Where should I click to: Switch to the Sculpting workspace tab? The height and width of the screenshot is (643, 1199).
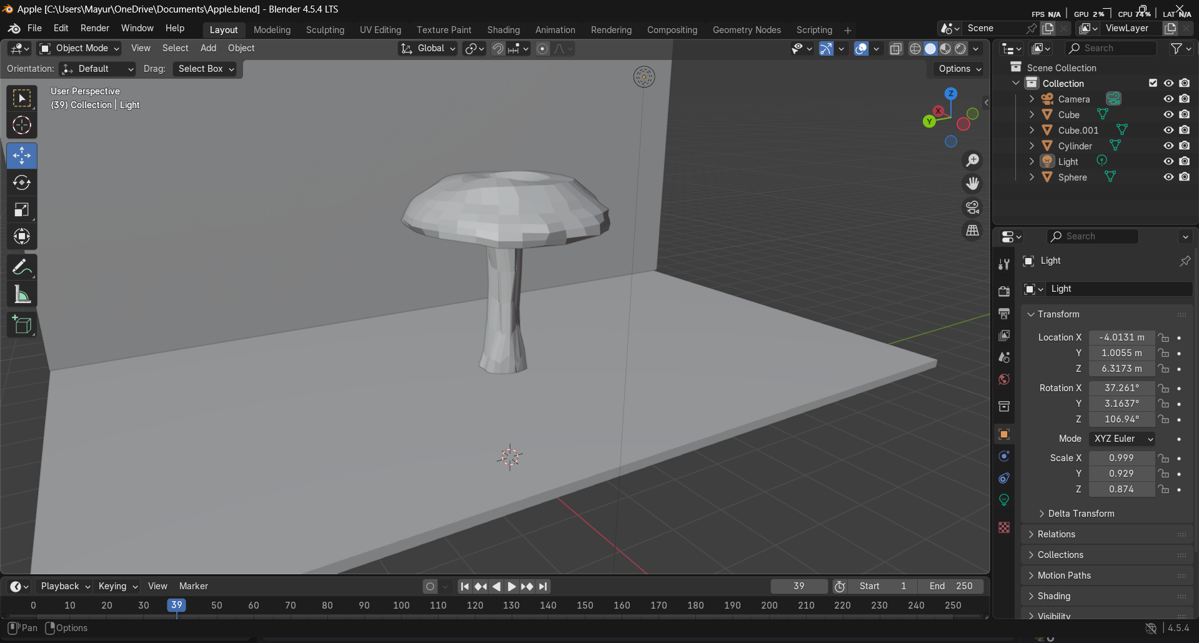pyautogui.click(x=325, y=30)
